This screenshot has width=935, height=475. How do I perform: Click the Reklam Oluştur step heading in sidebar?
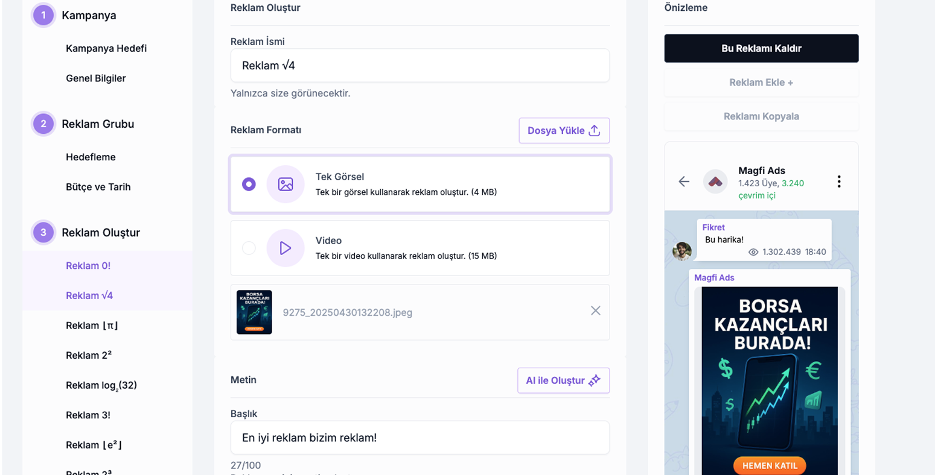(x=101, y=233)
